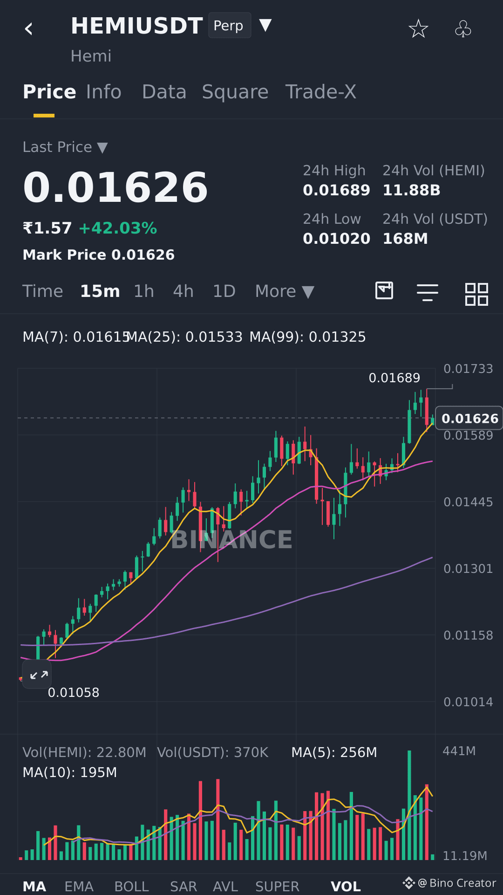Tap the Vol(USDT): 370K label
Image resolution: width=503 pixels, height=895 pixels.
point(213,752)
